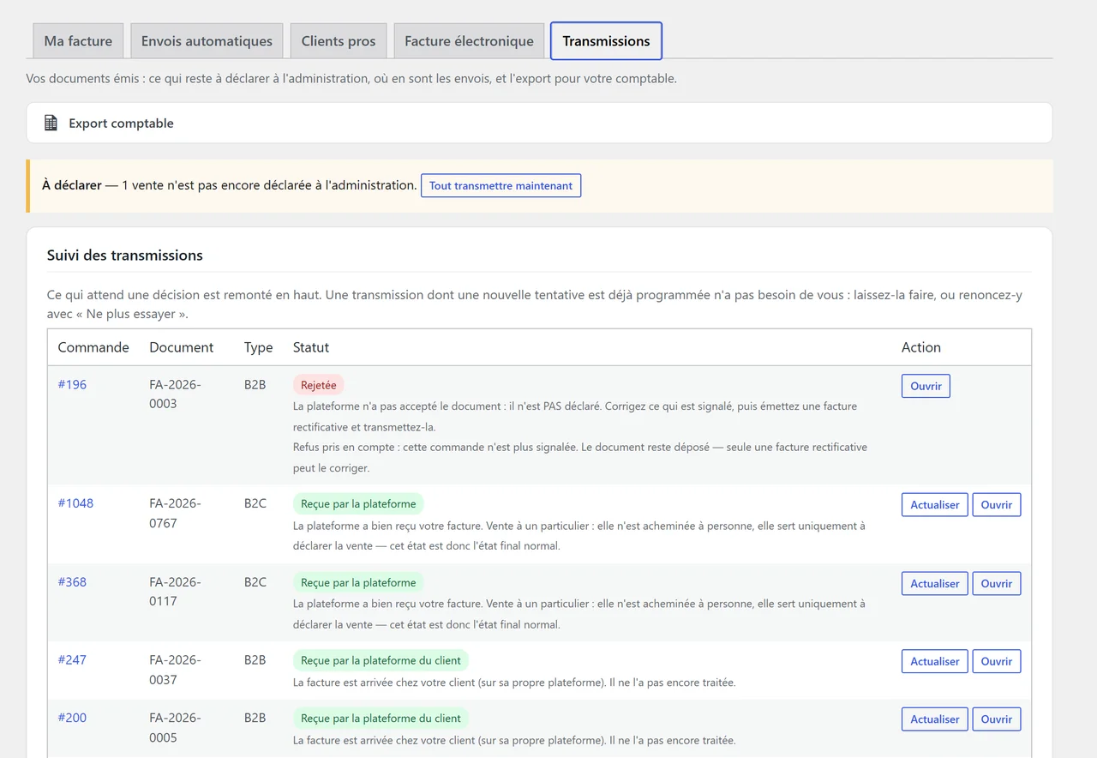Open document via Ouvrir for #368
The width and height of the screenshot is (1097, 758).
[x=997, y=583]
